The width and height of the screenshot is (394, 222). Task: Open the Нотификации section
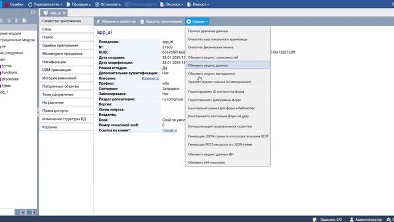point(66,62)
